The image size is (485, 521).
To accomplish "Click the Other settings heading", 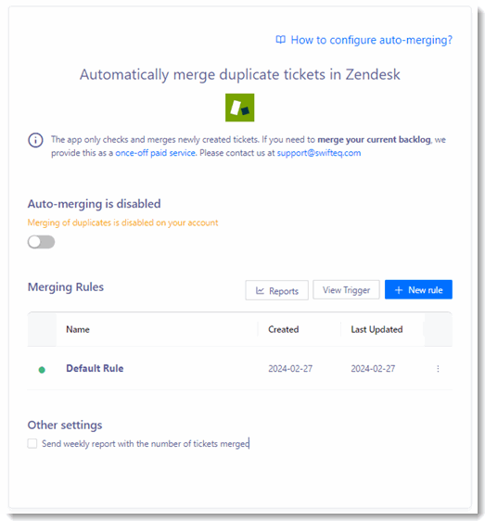I will [x=65, y=425].
